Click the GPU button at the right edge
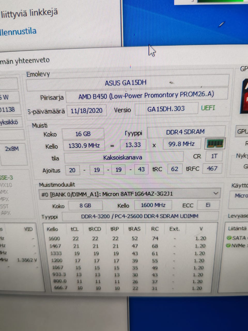This screenshot has width=248, height=331. point(242,131)
